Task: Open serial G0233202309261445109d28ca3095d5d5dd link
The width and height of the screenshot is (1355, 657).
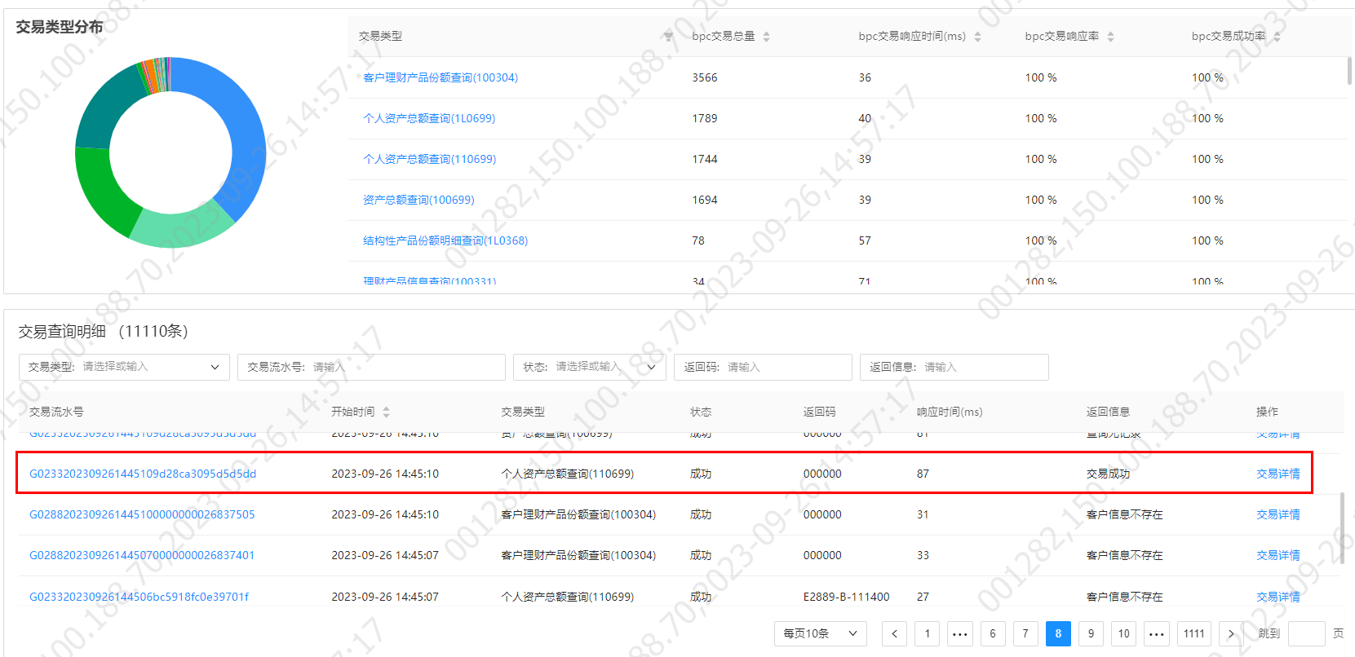Action: (143, 474)
